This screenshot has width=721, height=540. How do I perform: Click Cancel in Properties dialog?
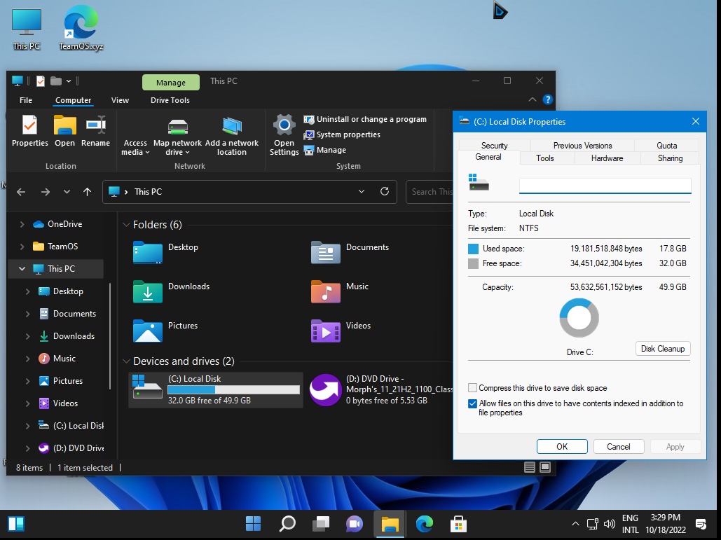(618, 447)
